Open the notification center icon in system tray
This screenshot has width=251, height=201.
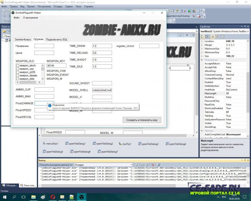pos(245,197)
